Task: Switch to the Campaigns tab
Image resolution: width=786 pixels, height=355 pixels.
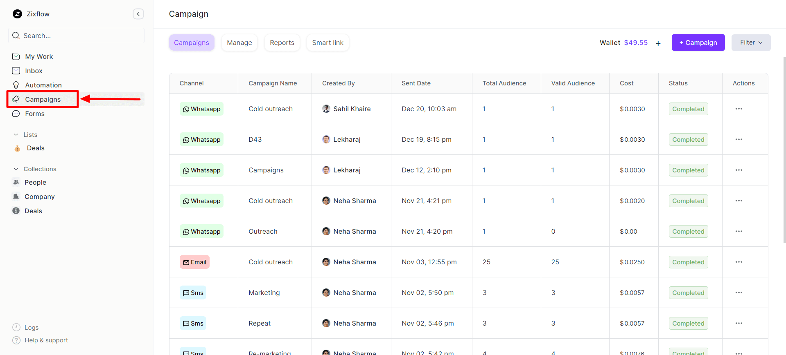Action: tap(192, 42)
